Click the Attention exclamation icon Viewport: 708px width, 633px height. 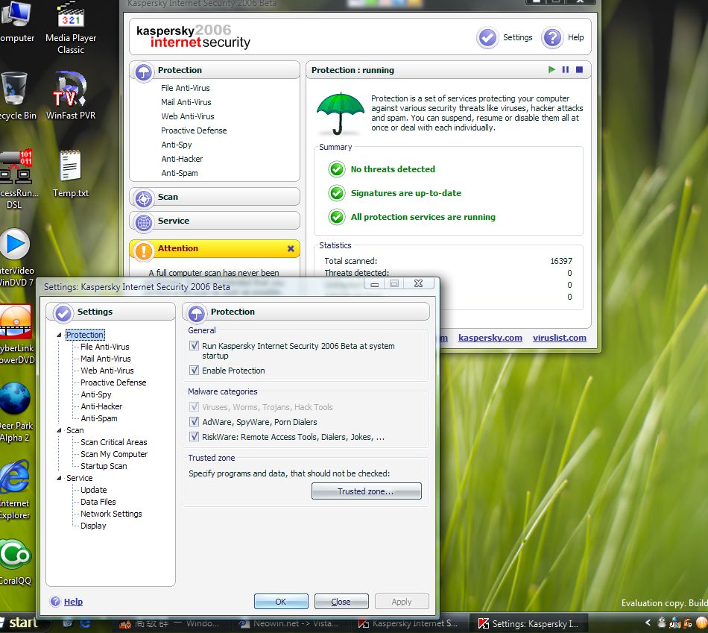click(x=144, y=251)
